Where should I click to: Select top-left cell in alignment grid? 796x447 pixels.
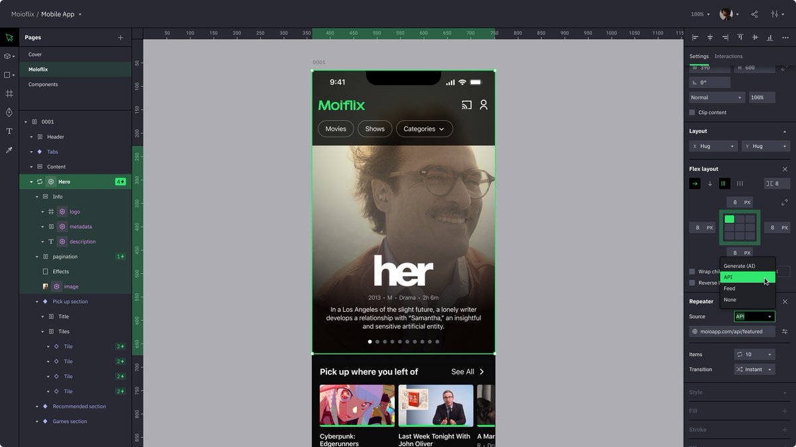pyautogui.click(x=730, y=219)
